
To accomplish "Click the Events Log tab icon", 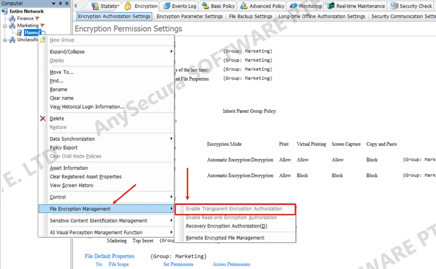I will pyautogui.click(x=167, y=6).
